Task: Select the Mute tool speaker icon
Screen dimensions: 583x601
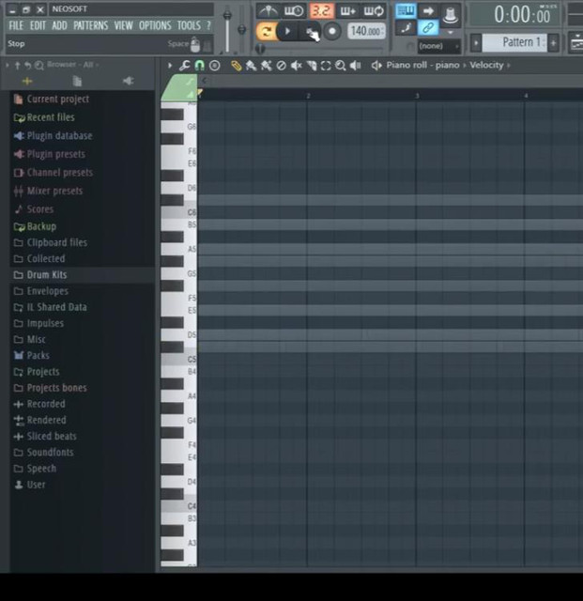Action: [x=296, y=66]
